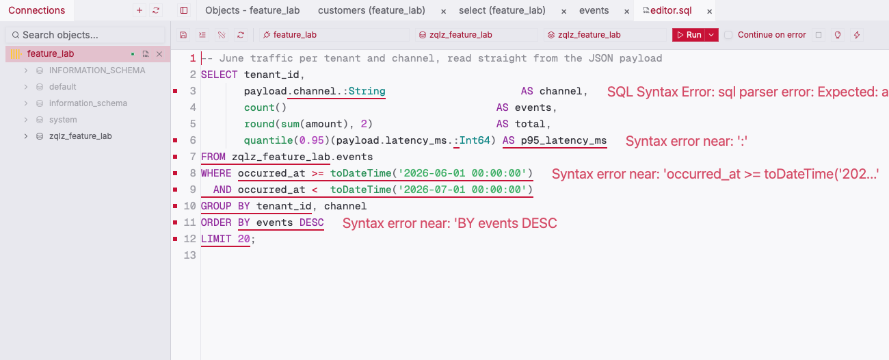Switch to the select (feature_lab) tab
The height and width of the screenshot is (360, 889).
click(502, 10)
